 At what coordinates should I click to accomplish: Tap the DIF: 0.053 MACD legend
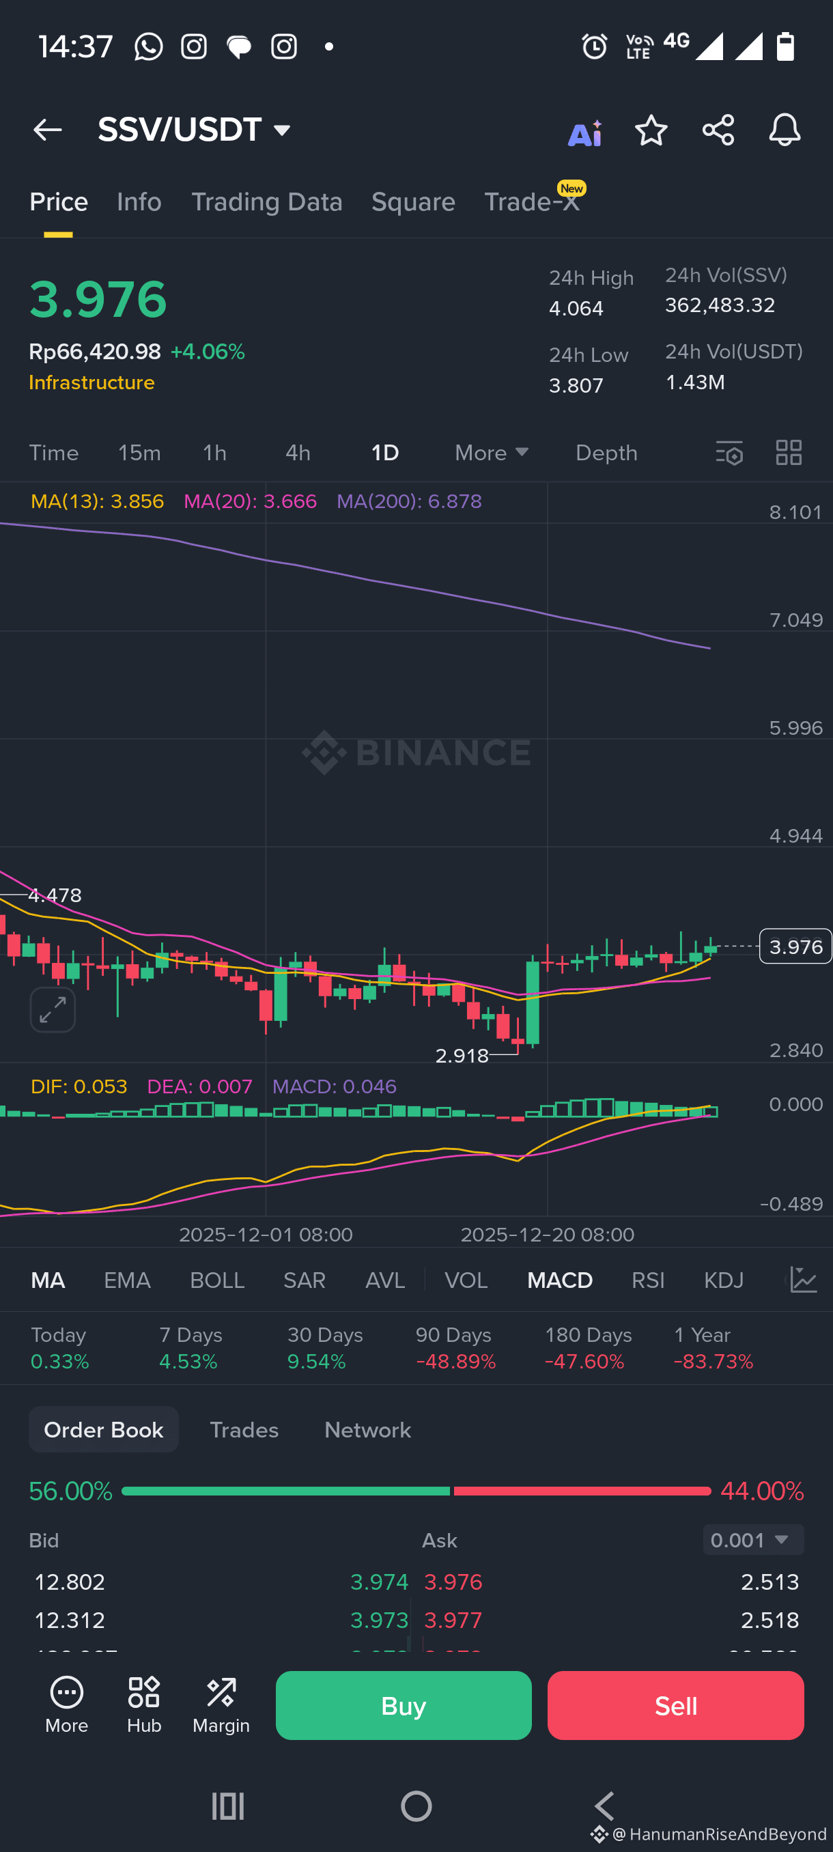(79, 1086)
